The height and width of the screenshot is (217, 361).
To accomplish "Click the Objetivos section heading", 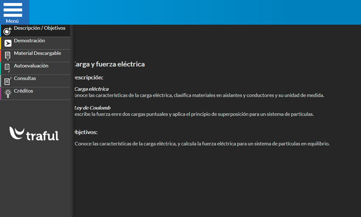I will coord(86,132).
